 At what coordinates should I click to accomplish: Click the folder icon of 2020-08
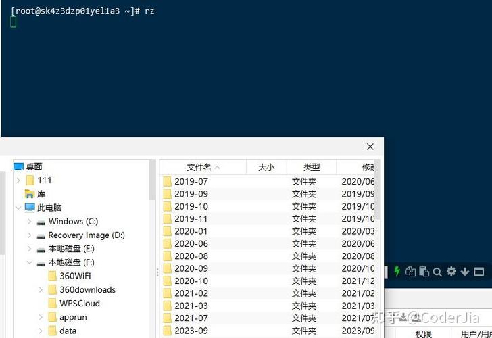[167, 256]
